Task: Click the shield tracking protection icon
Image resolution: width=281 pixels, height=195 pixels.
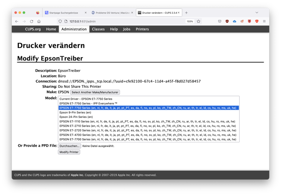Action: tap(60, 21)
